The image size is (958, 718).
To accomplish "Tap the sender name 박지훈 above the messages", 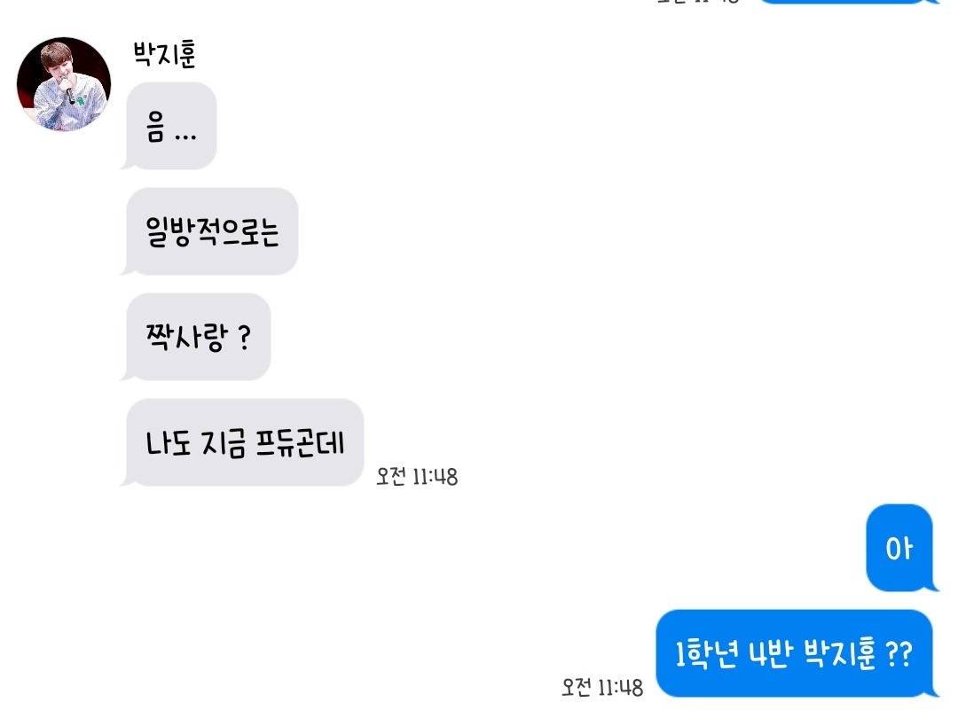I will 164,53.
